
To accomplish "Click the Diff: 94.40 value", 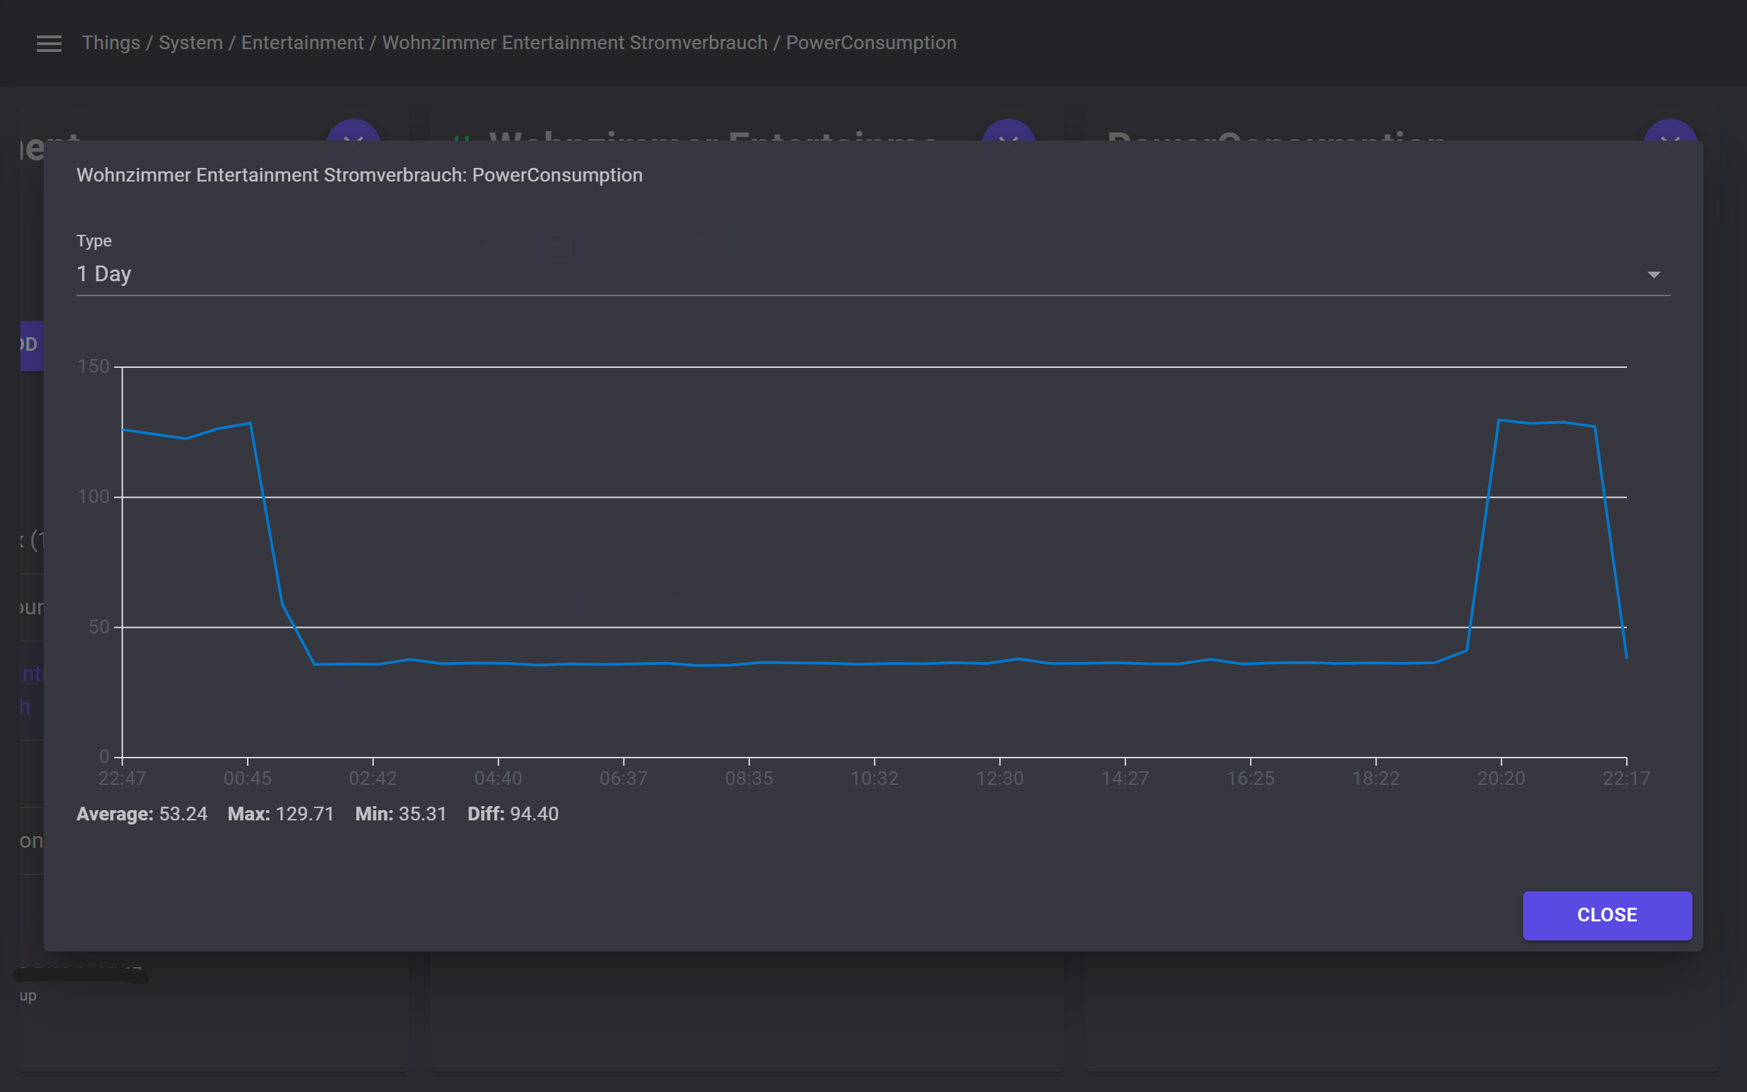I will pos(513,814).
